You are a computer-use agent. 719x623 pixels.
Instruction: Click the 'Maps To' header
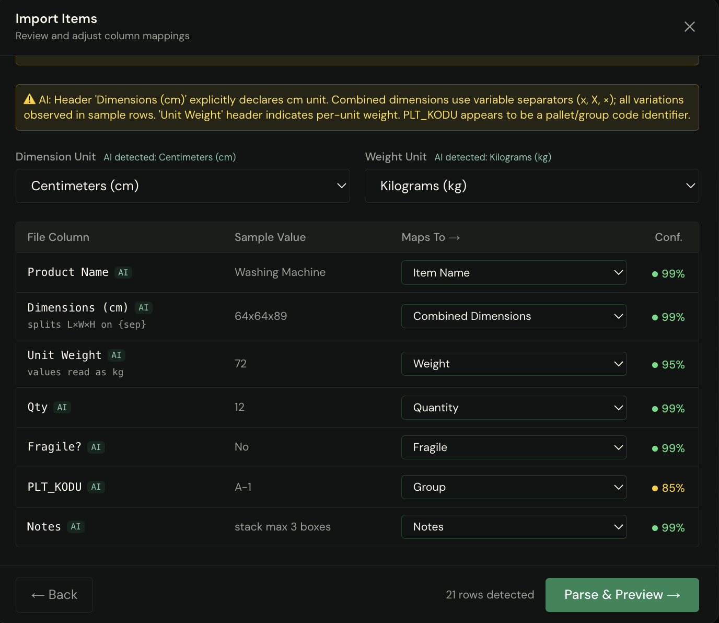coord(431,237)
